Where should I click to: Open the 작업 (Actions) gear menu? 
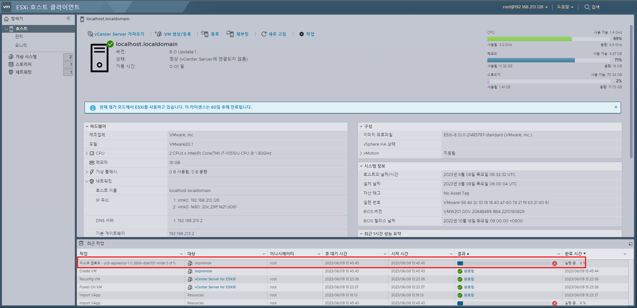coord(307,34)
